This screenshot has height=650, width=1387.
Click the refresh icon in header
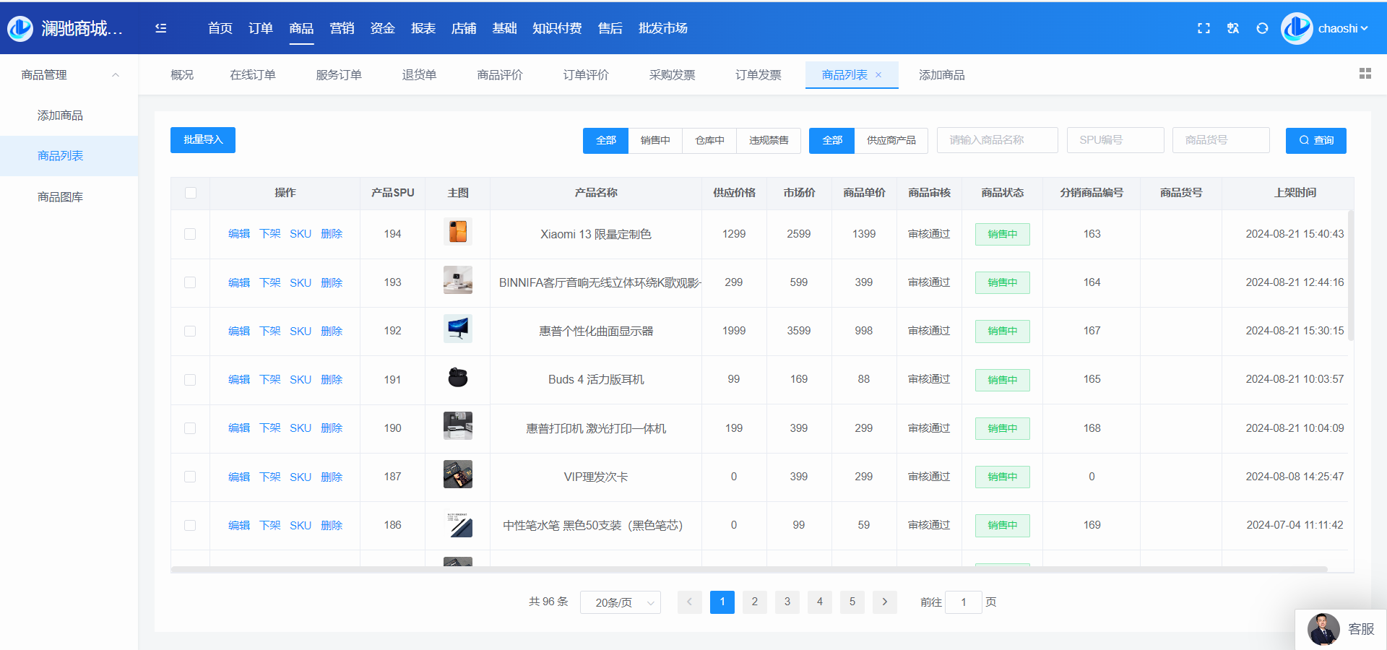(1262, 28)
